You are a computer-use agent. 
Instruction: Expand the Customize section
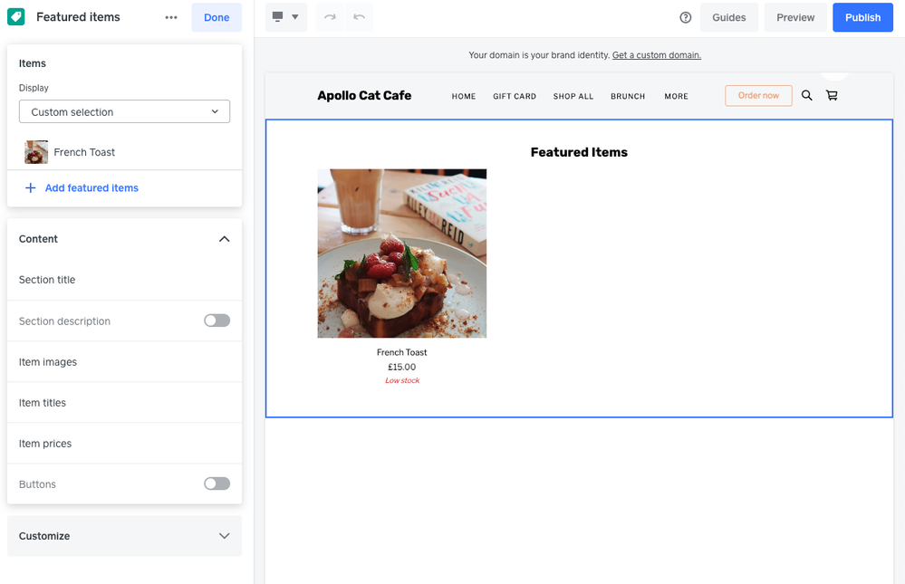point(224,536)
